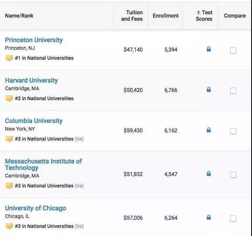The height and width of the screenshot is (236, 252).
Task: Select Columbia University's compare checkbox
Action: (233, 131)
